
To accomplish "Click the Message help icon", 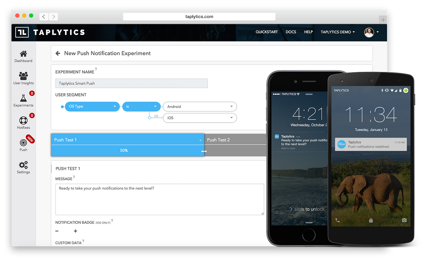I will pyautogui.click(x=74, y=177).
